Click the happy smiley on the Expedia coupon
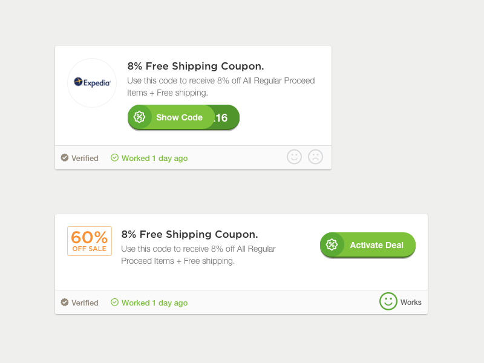The width and height of the screenshot is (484, 363). point(294,157)
